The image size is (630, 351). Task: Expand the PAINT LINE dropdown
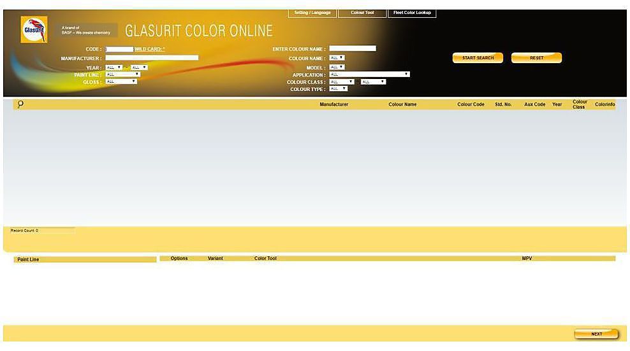(123, 75)
